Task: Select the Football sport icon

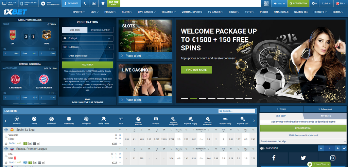Action: click(x=17, y=119)
